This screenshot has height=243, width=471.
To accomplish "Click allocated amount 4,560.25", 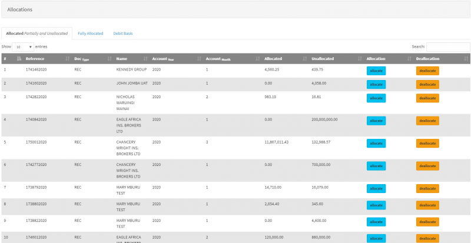I will pos(272,69).
